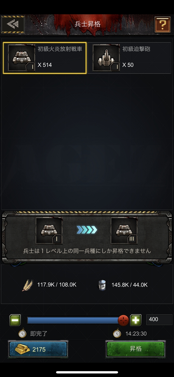Screen dimensions: 174x377
Task: Tap the double-arrow back icon
Action: [x=13, y=24]
